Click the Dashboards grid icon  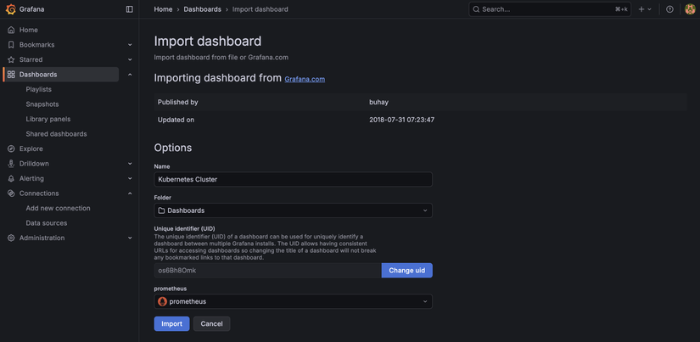[11, 75]
